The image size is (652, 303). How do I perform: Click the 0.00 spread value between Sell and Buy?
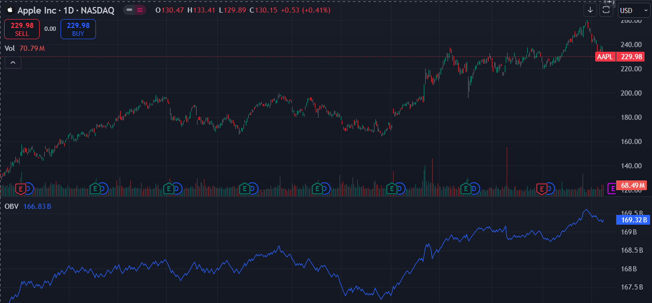coord(50,29)
